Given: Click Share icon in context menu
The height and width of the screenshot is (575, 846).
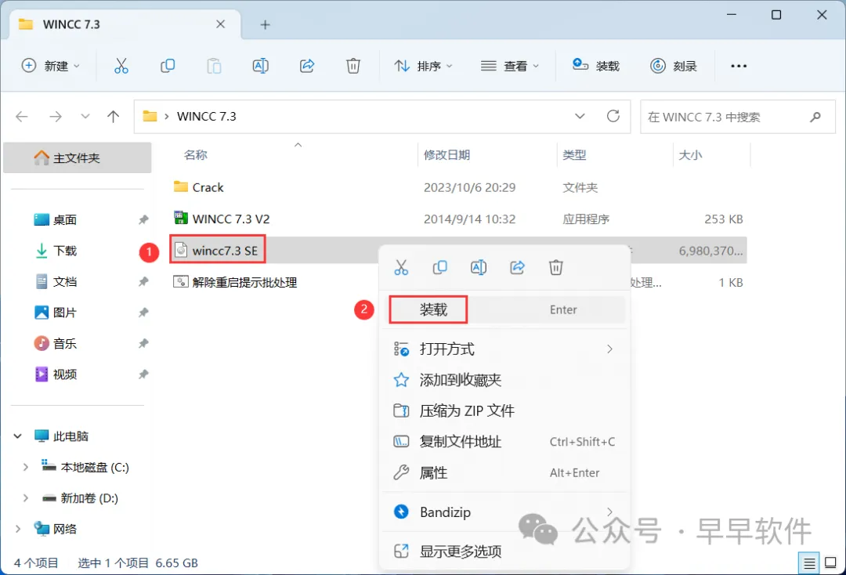Looking at the screenshot, I should coord(518,267).
